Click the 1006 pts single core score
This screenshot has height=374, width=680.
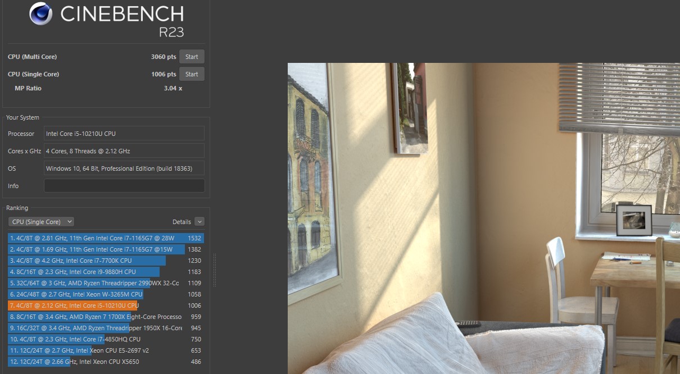tap(164, 74)
